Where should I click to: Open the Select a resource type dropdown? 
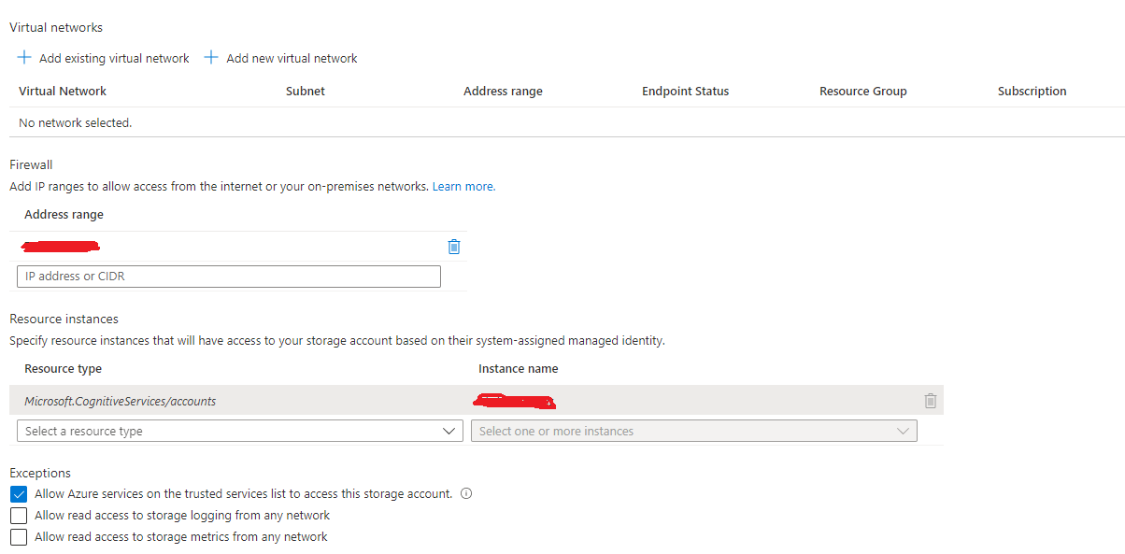238,431
